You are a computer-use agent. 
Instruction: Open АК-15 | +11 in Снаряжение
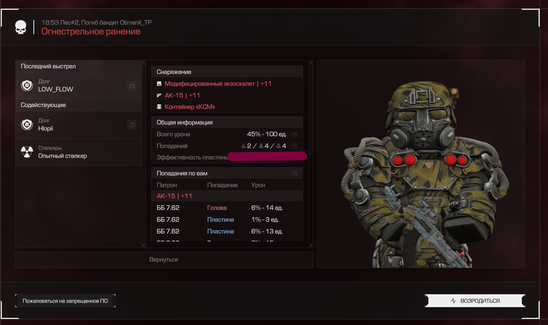pos(182,95)
